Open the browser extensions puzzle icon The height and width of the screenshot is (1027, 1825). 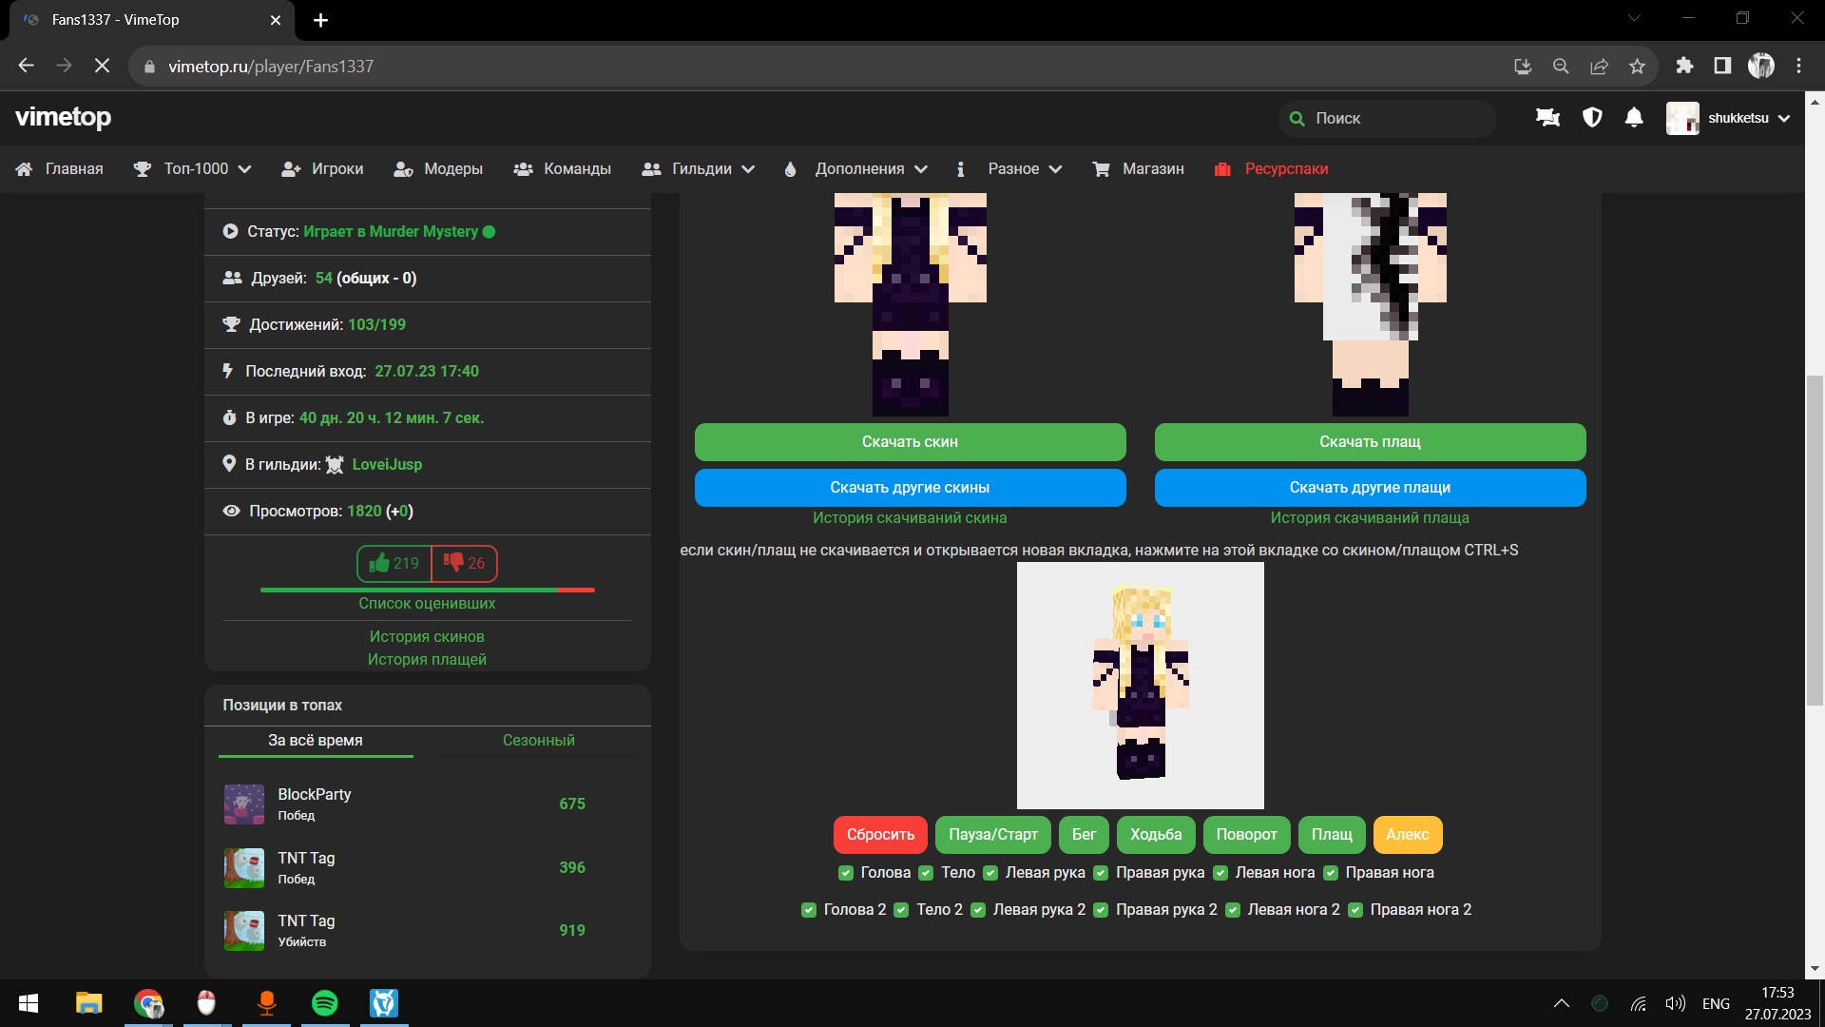[x=1684, y=66]
